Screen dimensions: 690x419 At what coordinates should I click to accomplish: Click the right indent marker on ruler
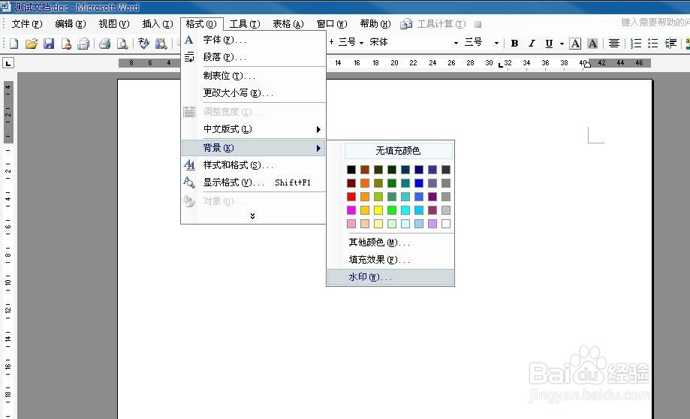tap(587, 65)
